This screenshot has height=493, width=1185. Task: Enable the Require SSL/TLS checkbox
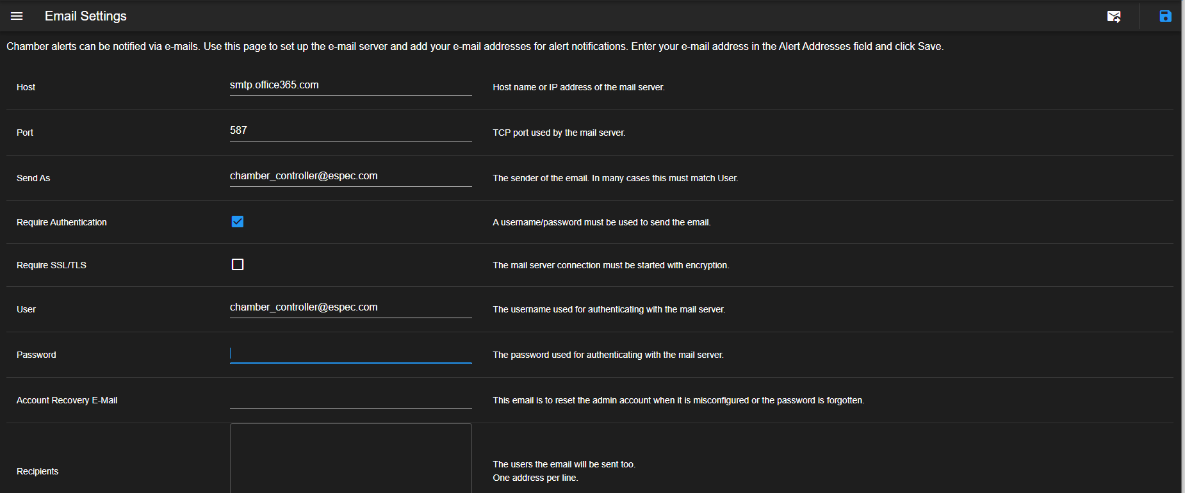pos(238,264)
